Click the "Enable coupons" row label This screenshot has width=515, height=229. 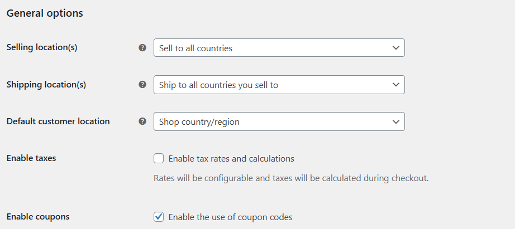38,217
